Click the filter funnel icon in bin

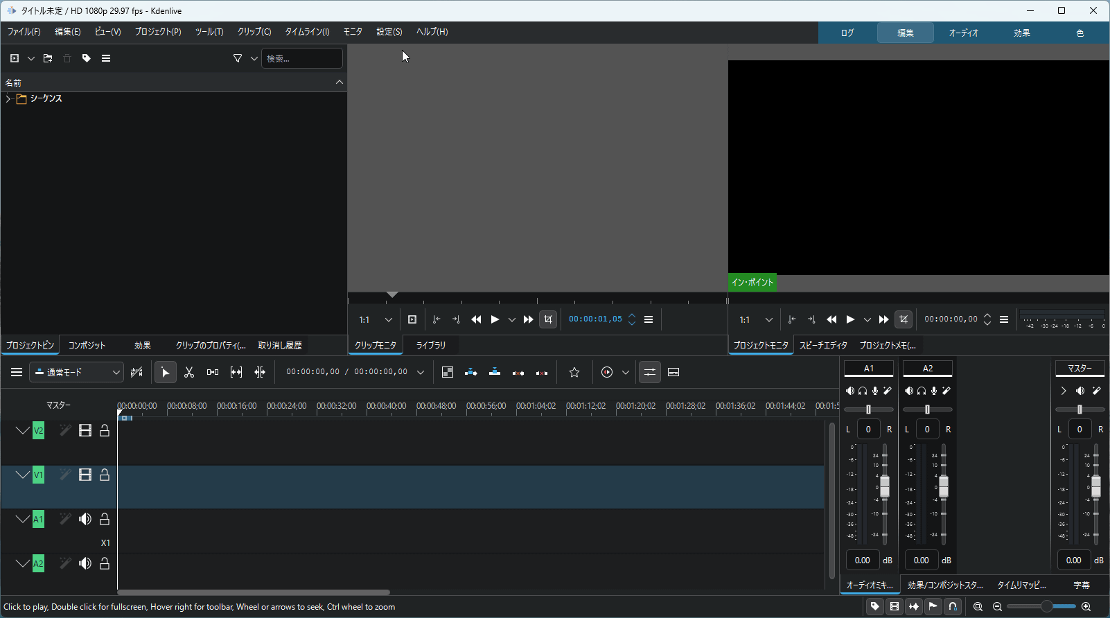tap(238, 59)
